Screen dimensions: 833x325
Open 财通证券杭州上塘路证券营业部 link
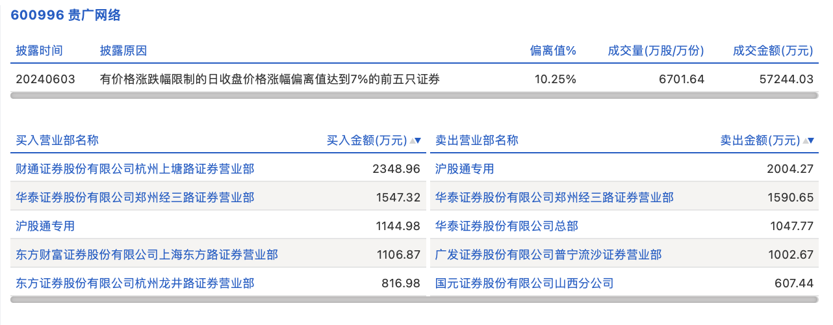tap(135, 169)
